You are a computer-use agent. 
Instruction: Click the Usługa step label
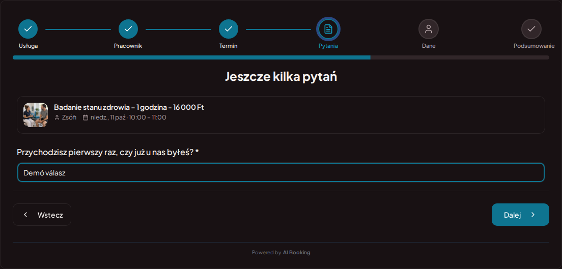click(29, 46)
